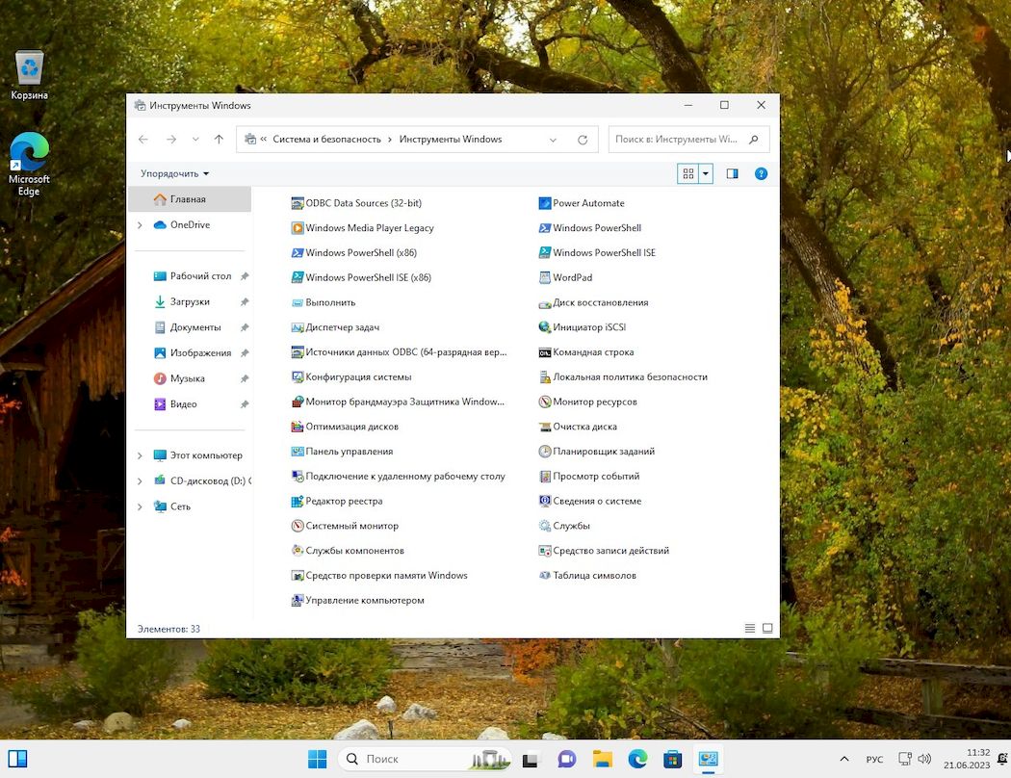The width and height of the screenshot is (1011, 778).
Task: Expand OneDrive tree node
Action: [x=140, y=225]
